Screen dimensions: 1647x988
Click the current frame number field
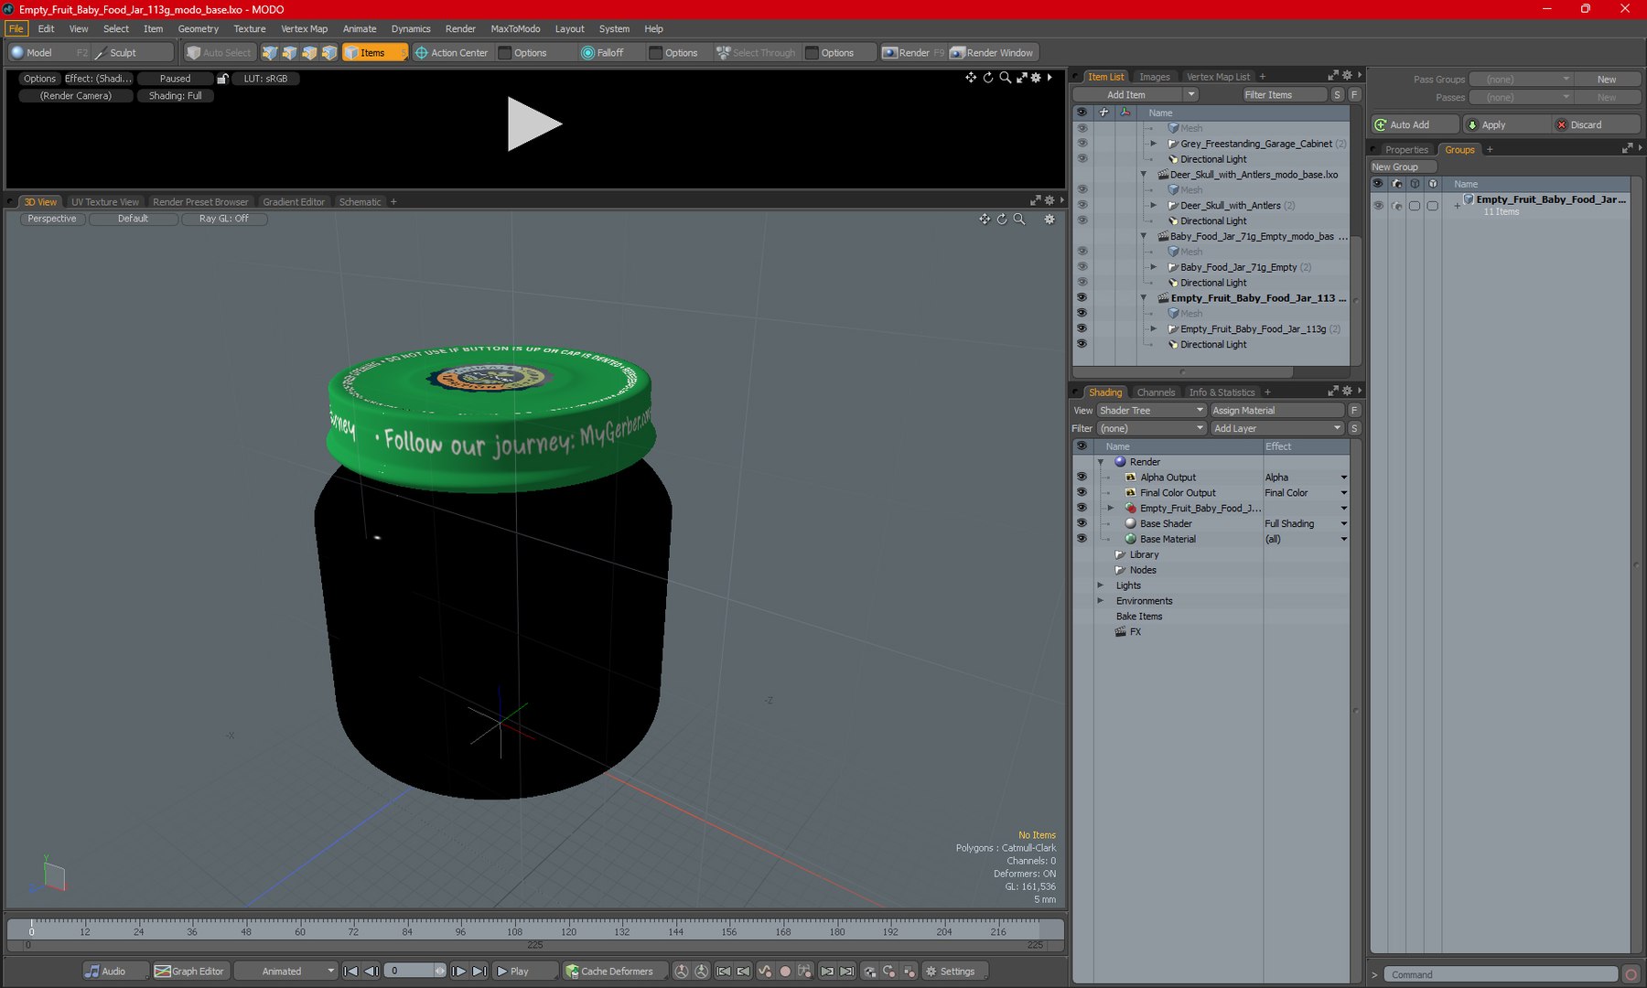[411, 972]
